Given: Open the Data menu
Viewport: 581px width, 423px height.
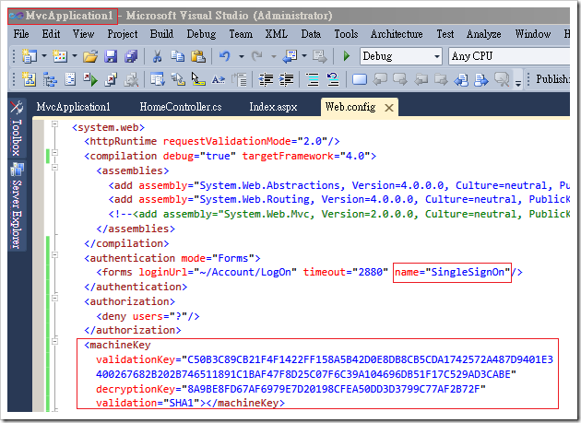Looking at the screenshot, I should pos(311,34).
